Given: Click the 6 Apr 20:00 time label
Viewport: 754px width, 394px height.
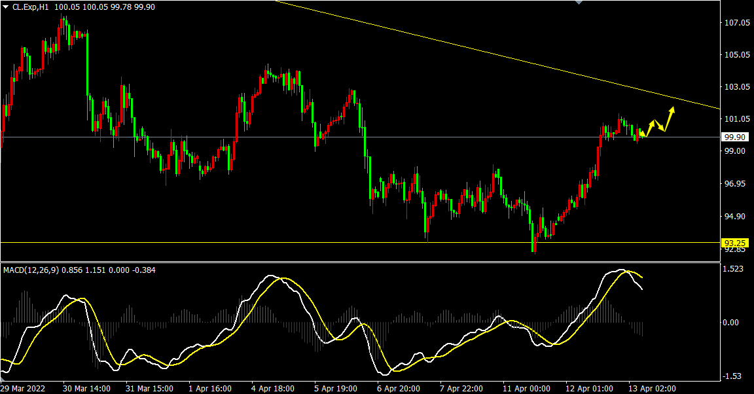Looking at the screenshot, I should pyautogui.click(x=399, y=388).
